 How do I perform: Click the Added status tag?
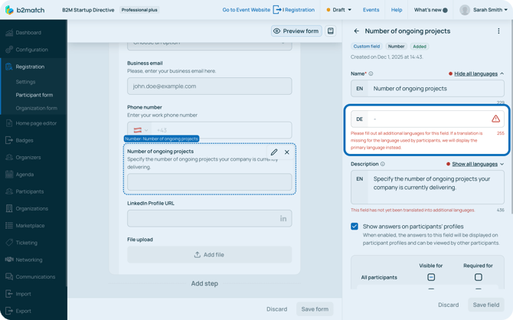[420, 47]
